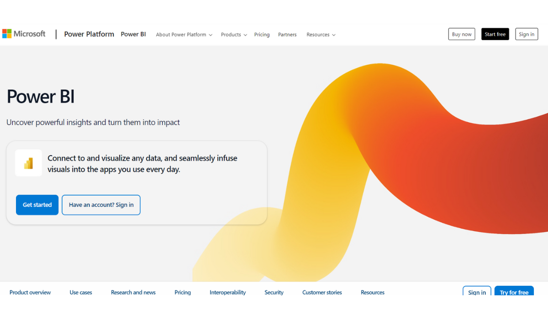This screenshot has width=548, height=319.
Task: Click the Power BI chart icon
Action: point(28,163)
